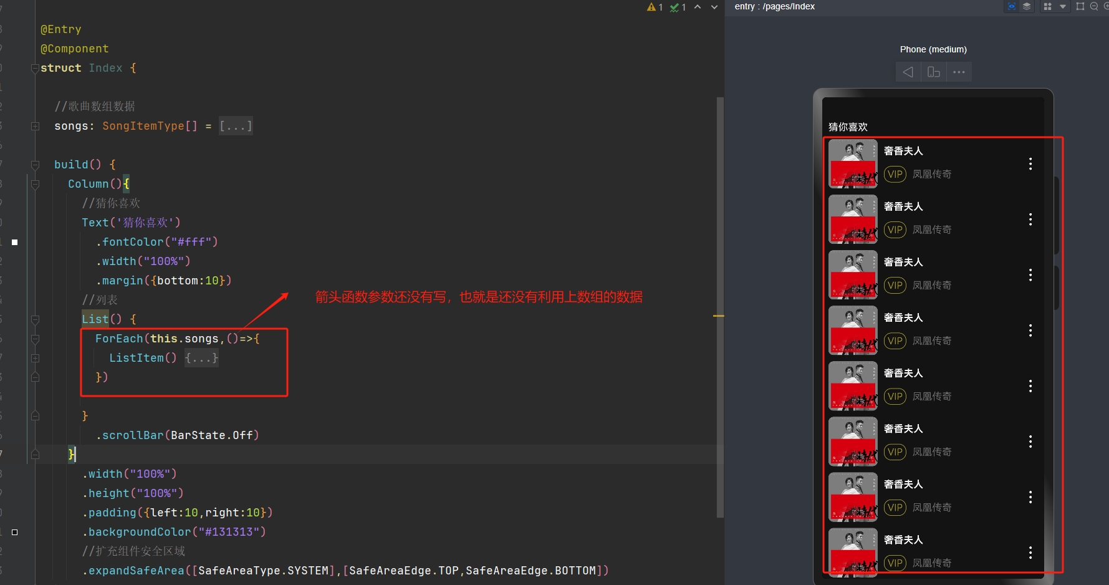Click the rotate device orientation icon
The image size is (1109, 585).
(x=933, y=72)
